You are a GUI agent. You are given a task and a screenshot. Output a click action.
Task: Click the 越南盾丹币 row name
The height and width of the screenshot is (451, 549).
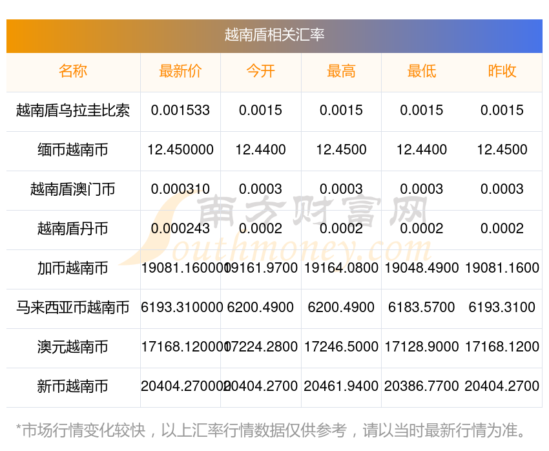tap(73, 229)
